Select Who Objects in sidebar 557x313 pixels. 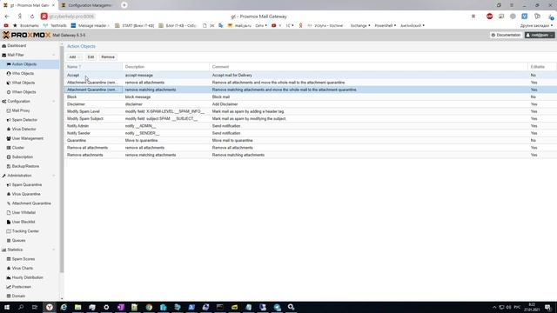point(23,73)
